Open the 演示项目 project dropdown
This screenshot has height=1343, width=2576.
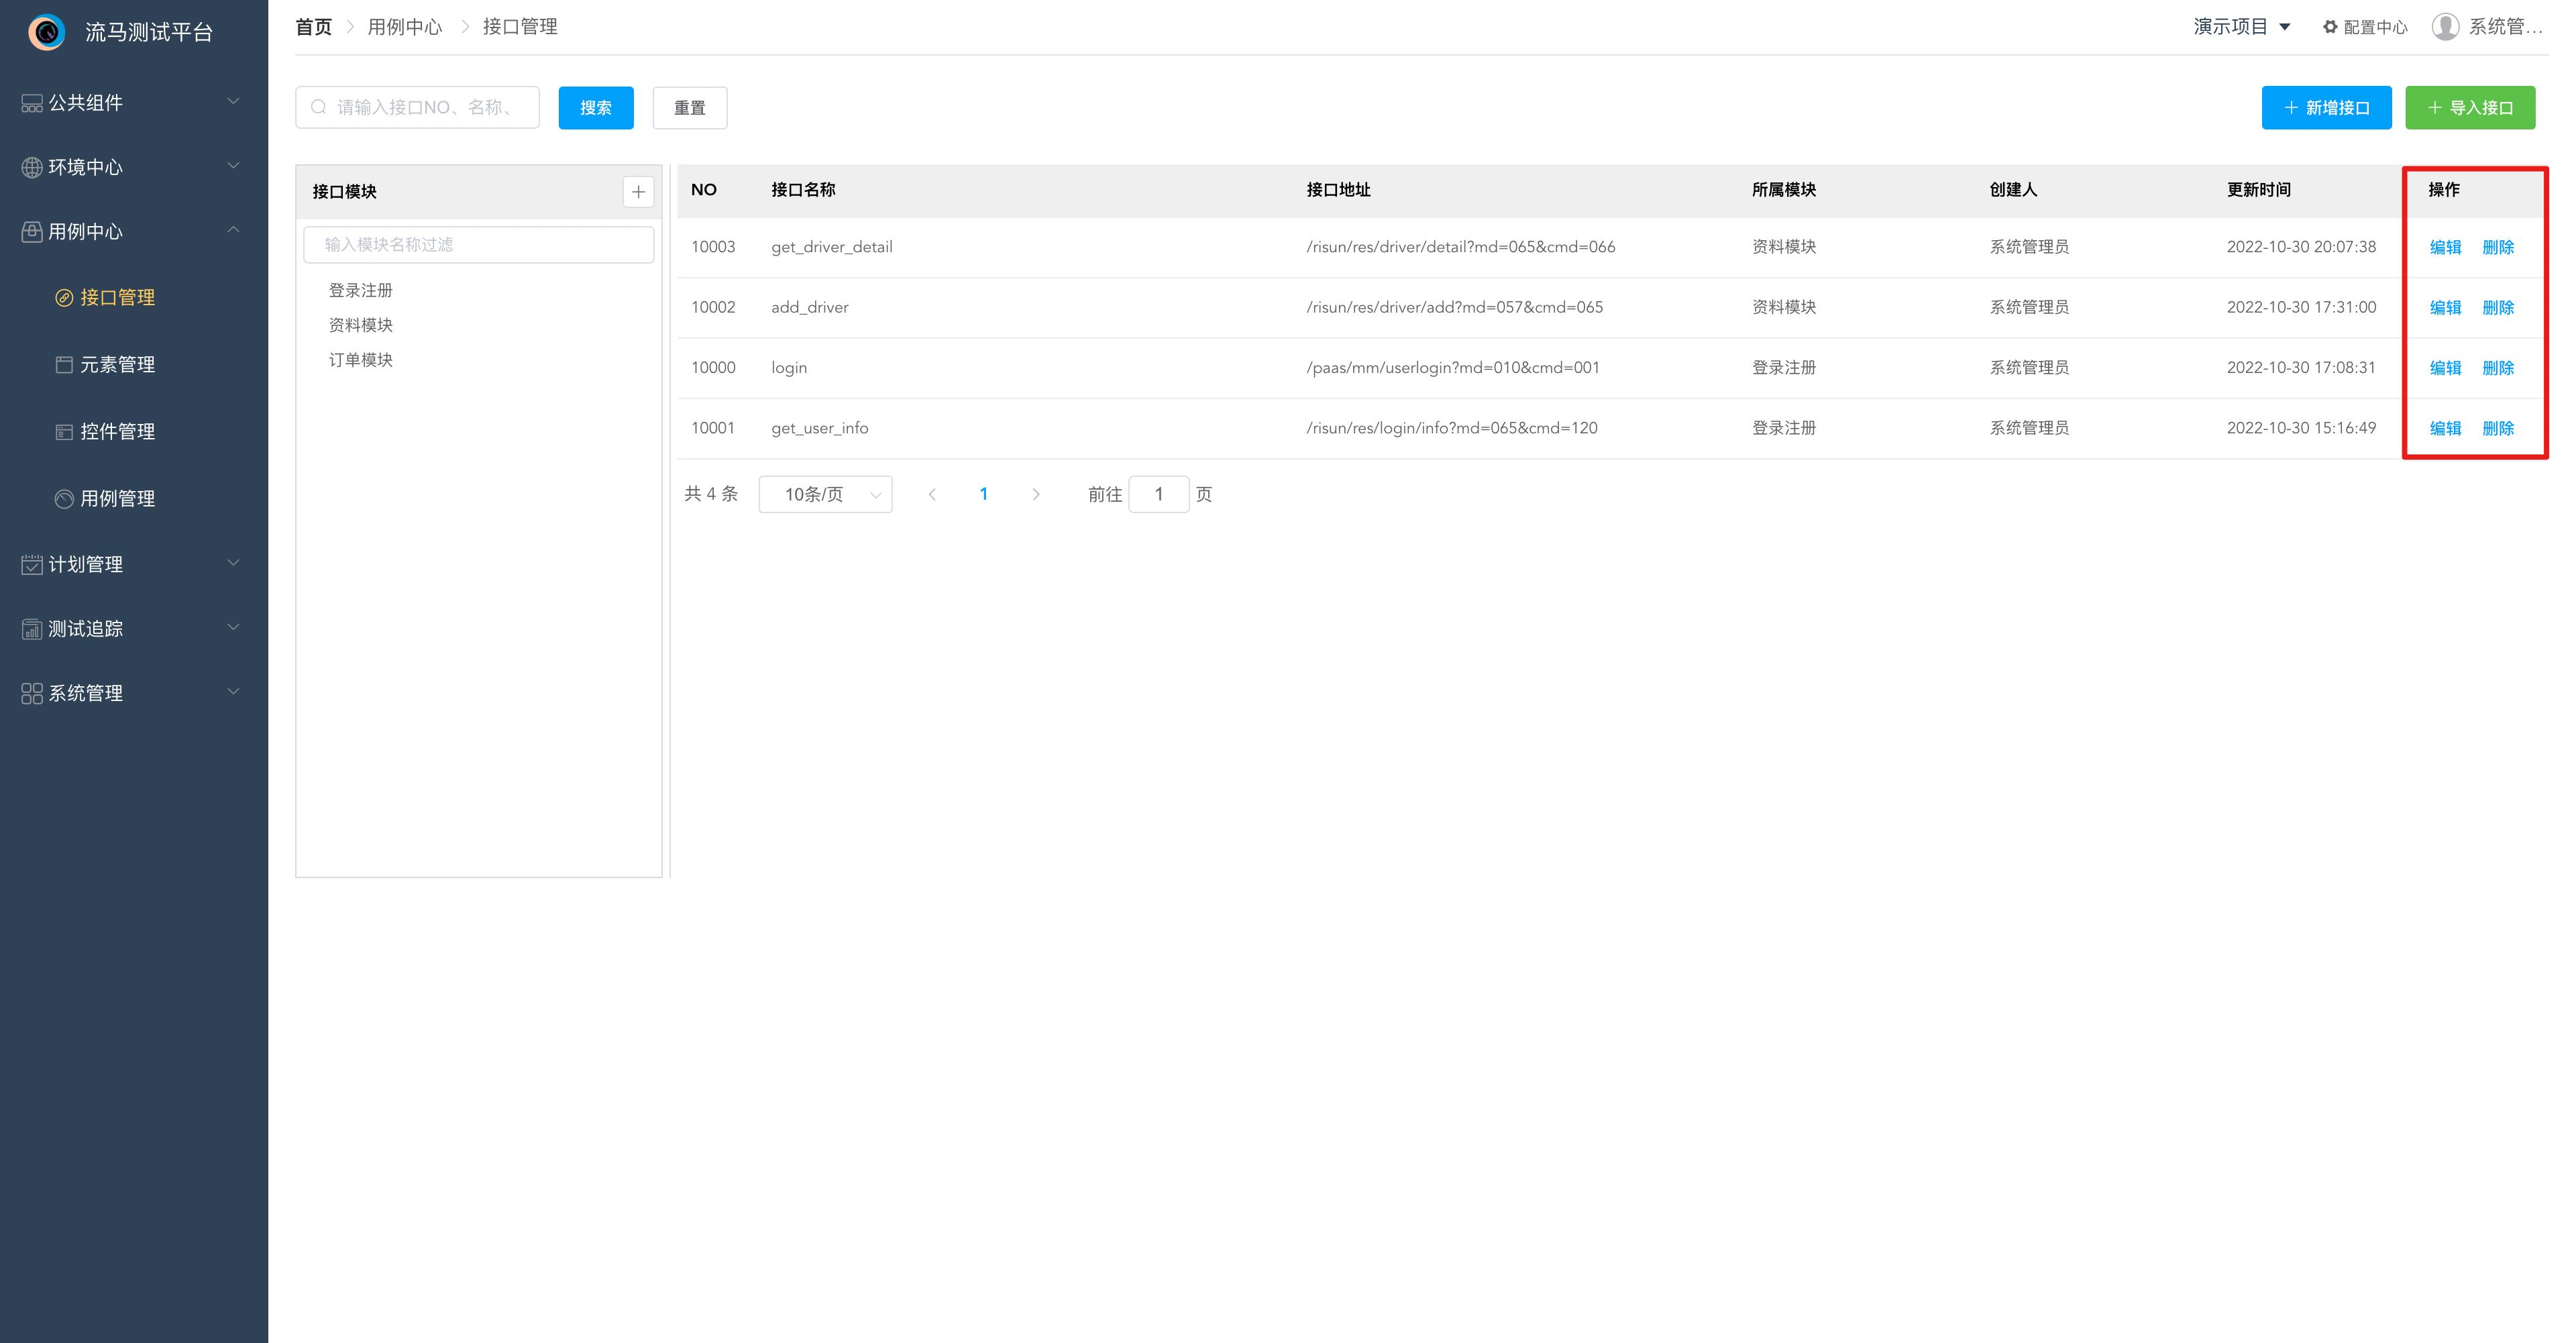coord(2241,27)
